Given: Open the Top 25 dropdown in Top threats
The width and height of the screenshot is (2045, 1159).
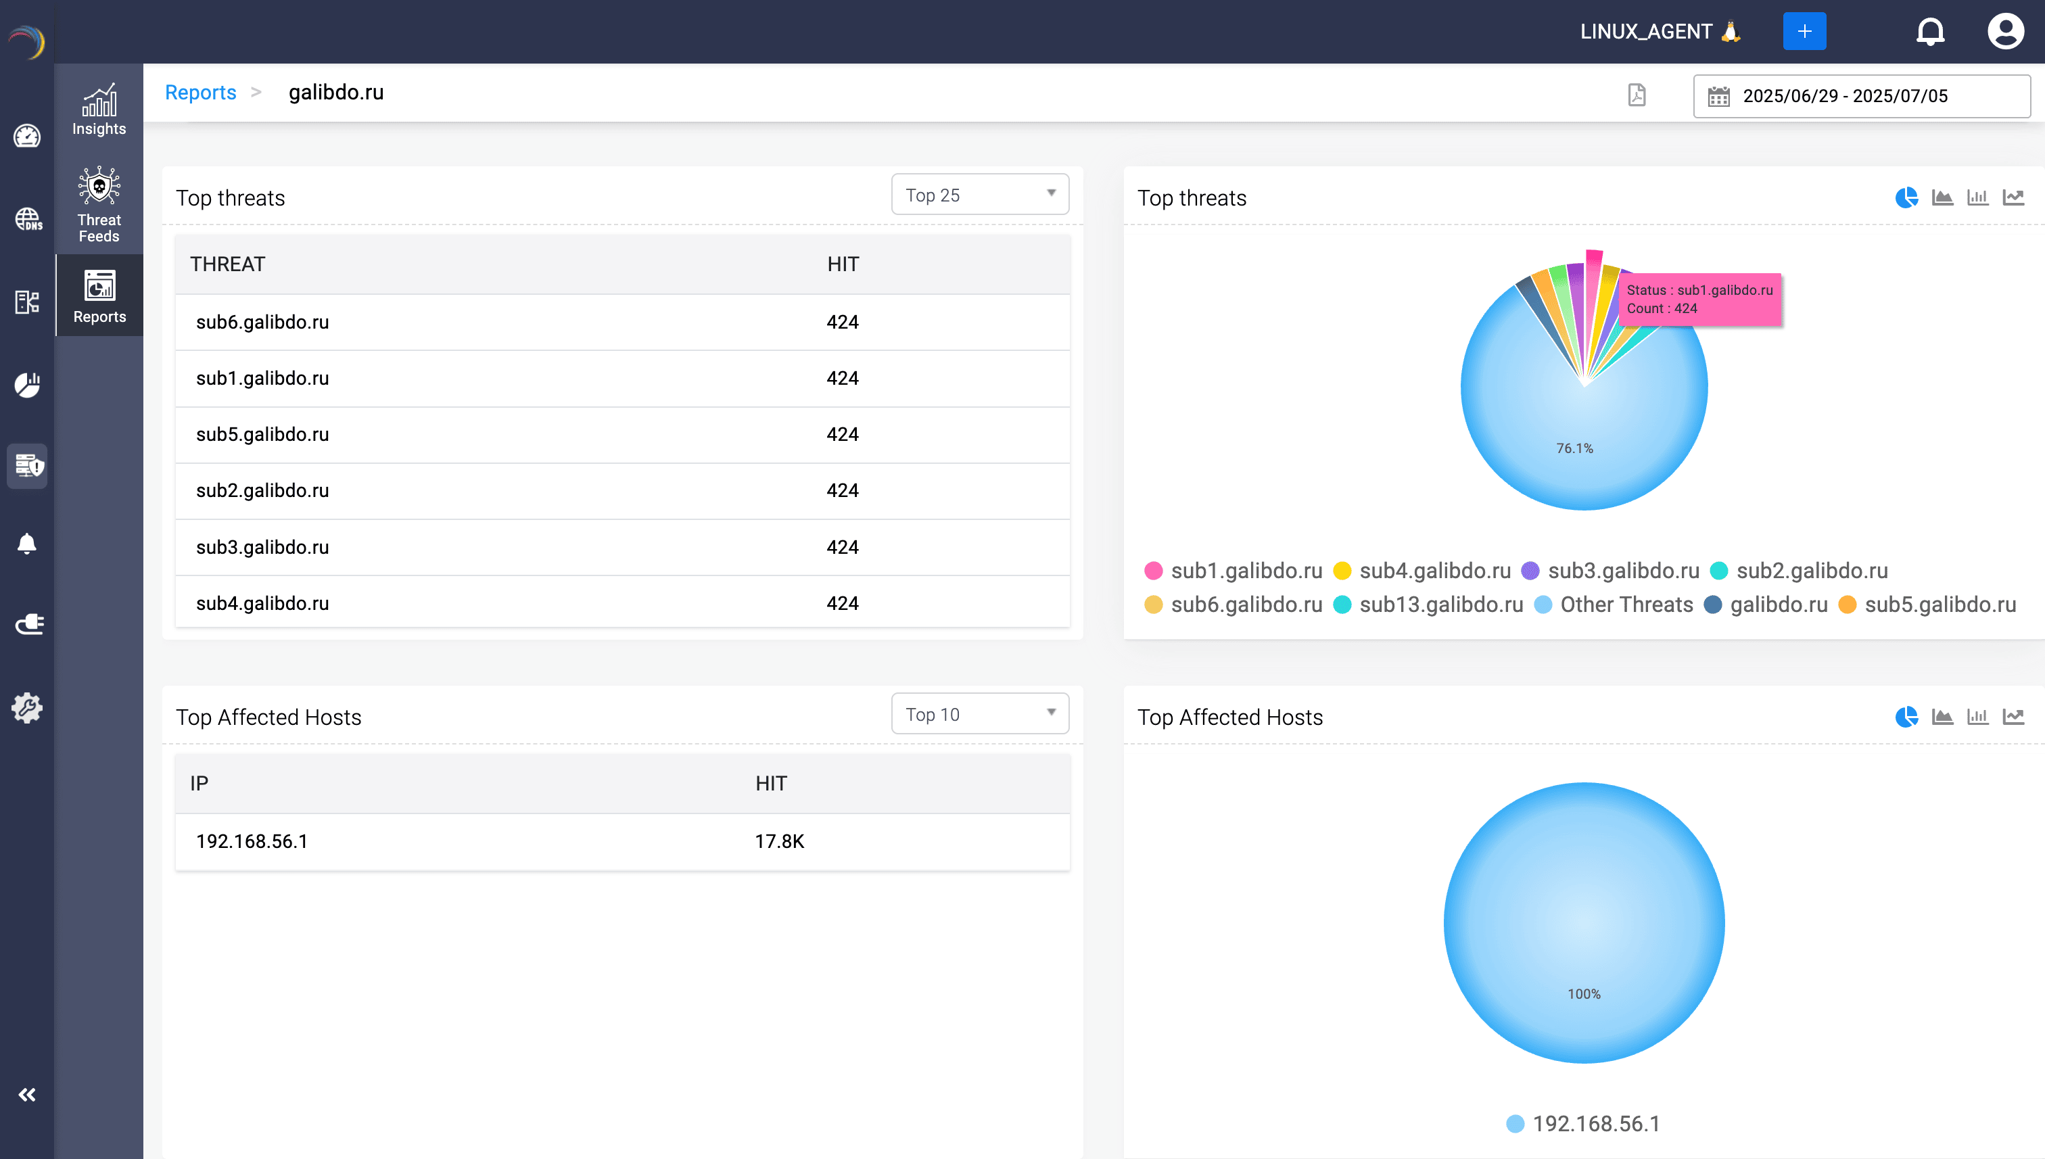Looking at the screenshot, I should coord(979,193).
